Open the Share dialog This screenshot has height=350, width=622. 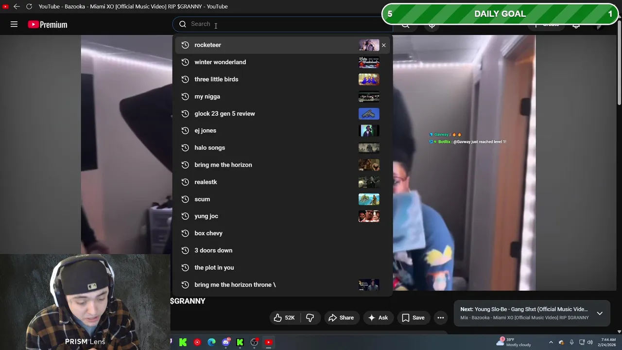(x=341, y=317)
